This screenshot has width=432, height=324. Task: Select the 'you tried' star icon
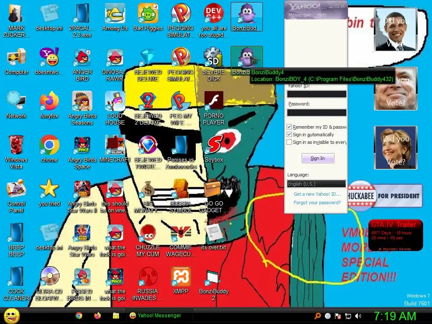pyautogui.click(x=49, y=192)
